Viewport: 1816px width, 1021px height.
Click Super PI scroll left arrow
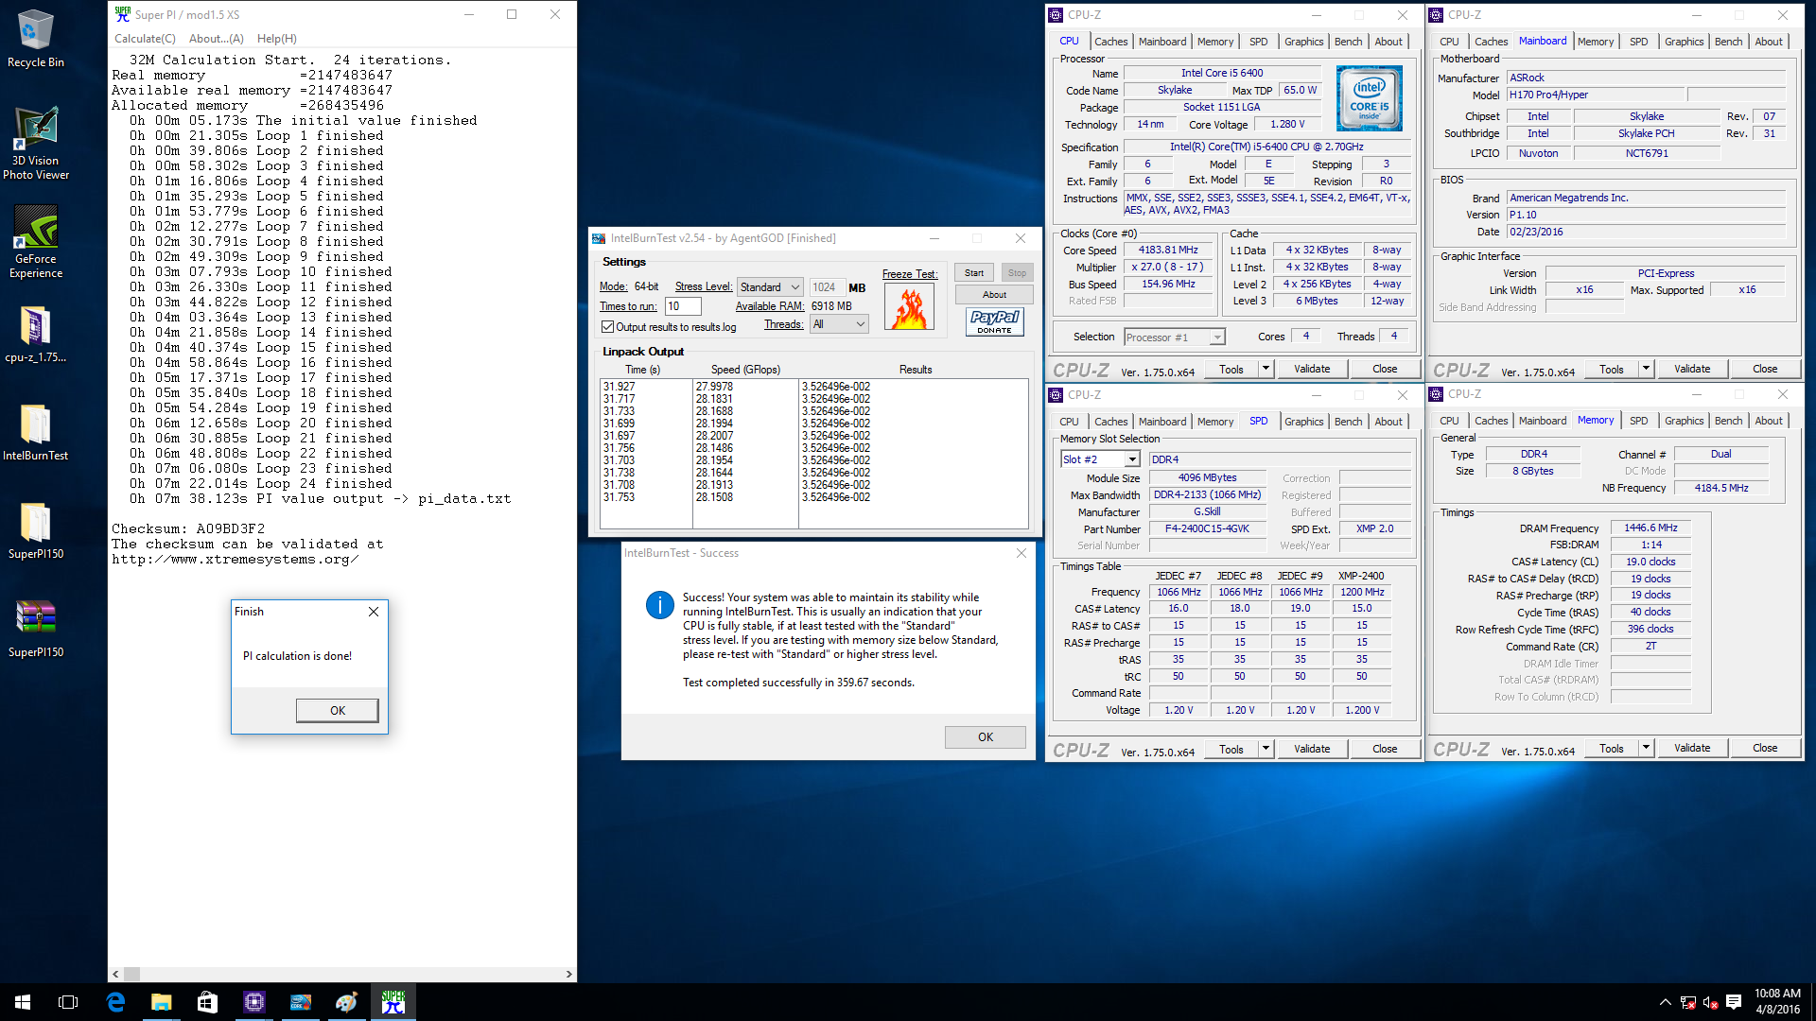coord(115,974)
